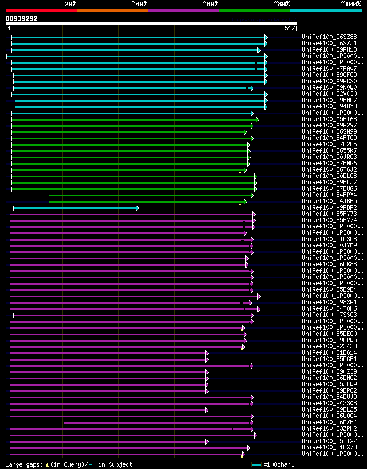Select hit label UniRef100_B0JYM9
The height and width of the screenshot is (469, 367).
[x=329, y=245]
